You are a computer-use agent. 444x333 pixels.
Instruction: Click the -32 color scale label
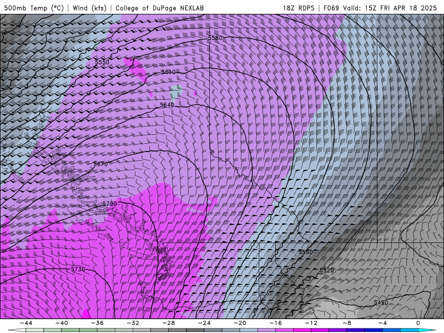coord(133,323)
